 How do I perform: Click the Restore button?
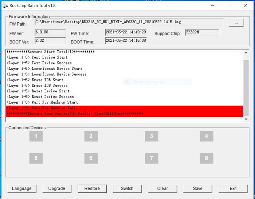92,188
